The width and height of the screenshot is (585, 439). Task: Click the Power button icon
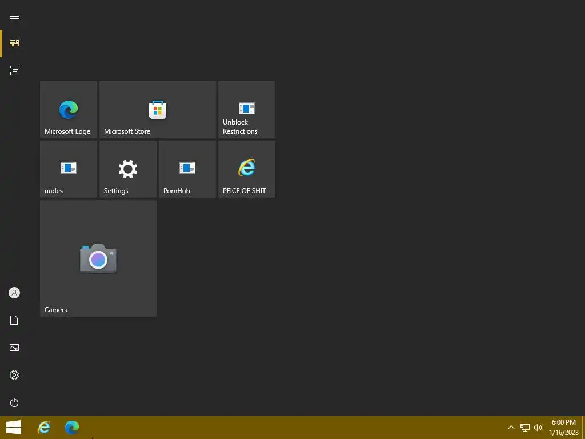coord(14,402)
